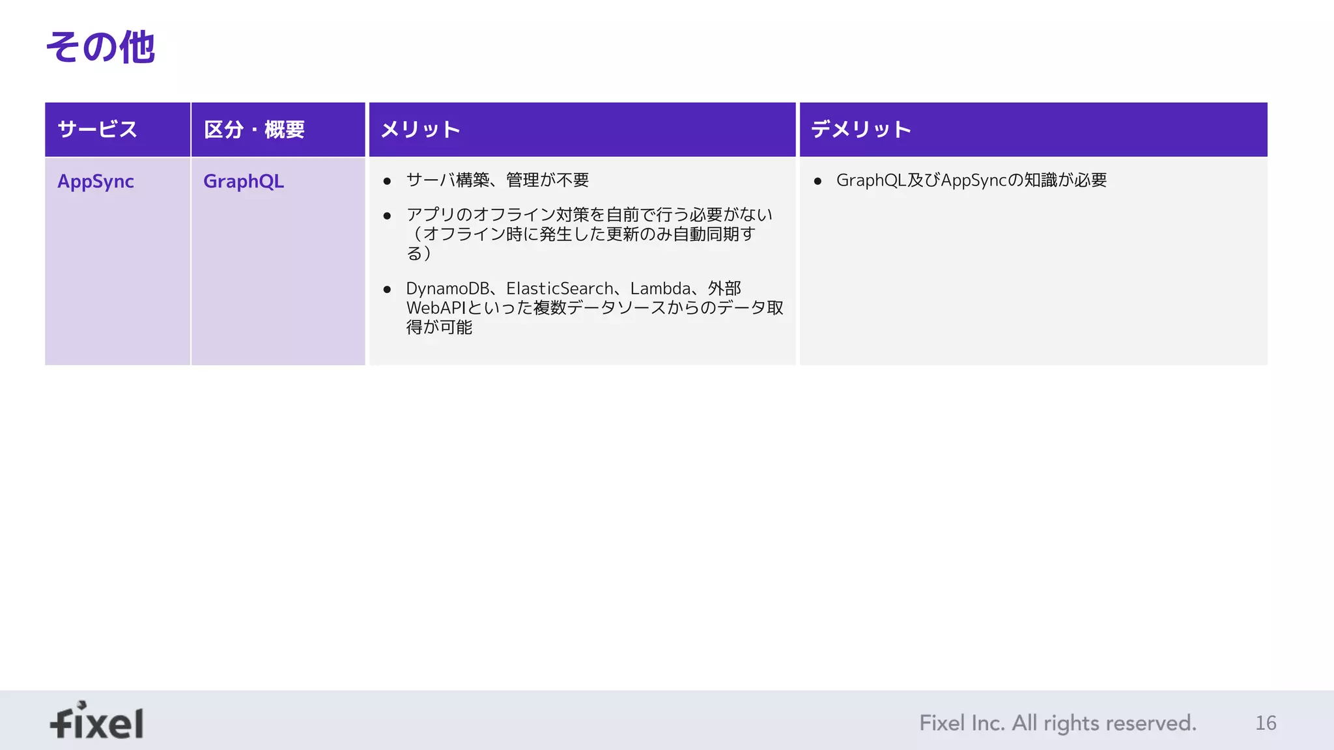Click the AppSync service cell text
Image resolution: width=1334 pixels, height=750 pixels.
96,181
